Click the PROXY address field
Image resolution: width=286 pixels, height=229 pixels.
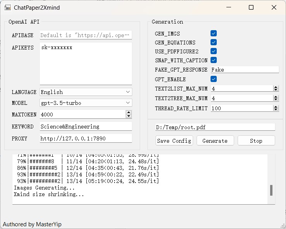[x=85, y=138]
